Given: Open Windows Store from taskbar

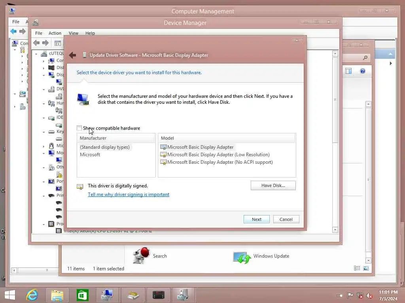Looking at the screenshot, I should click(82, 295).
